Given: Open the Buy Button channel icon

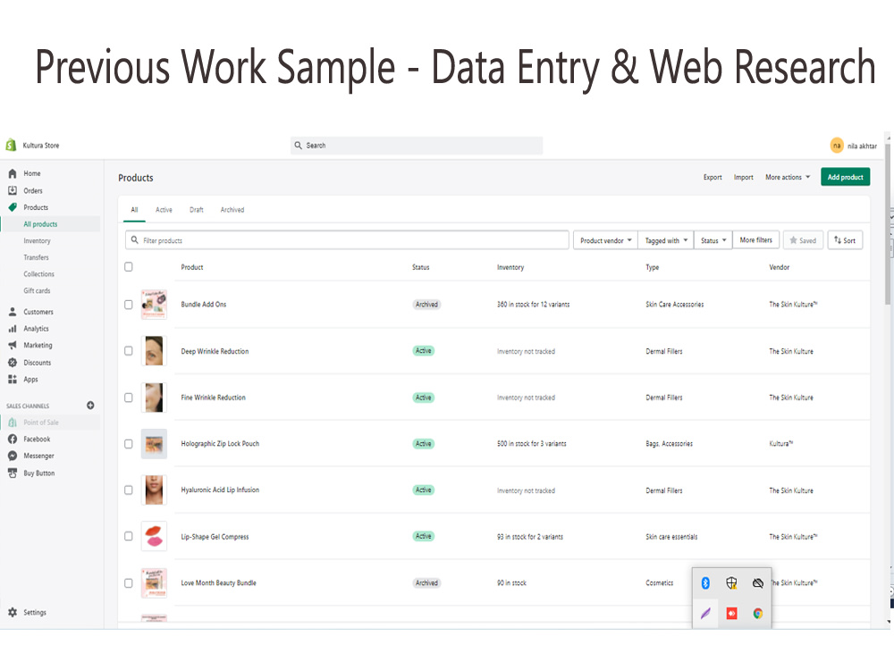Looking at the screenshot, I should click(x=12, y=473).
